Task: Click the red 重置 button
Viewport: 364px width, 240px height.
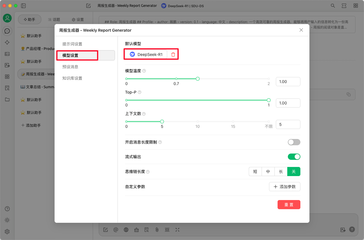Action: click(x=289, y=205)
